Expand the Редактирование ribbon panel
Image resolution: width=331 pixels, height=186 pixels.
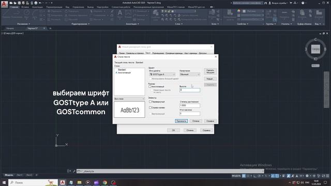[x=81, y=24]
